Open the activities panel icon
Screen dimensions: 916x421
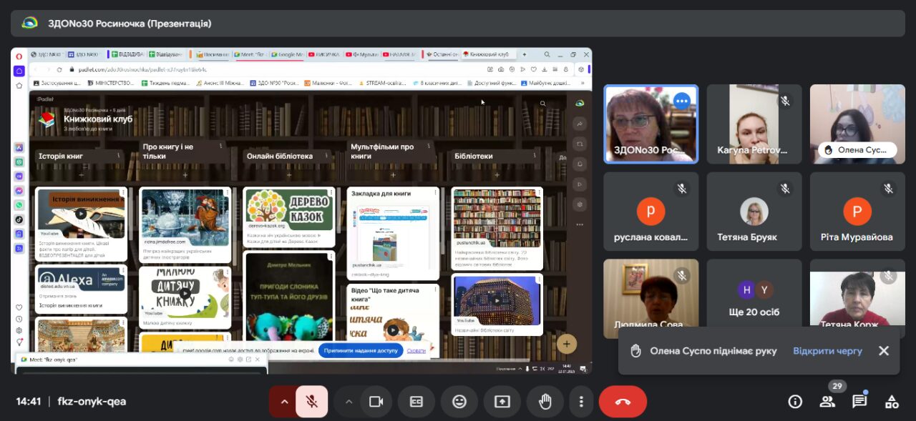[x=892, y=402]
